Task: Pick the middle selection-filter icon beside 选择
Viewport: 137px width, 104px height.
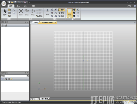Action: point(9,13)
